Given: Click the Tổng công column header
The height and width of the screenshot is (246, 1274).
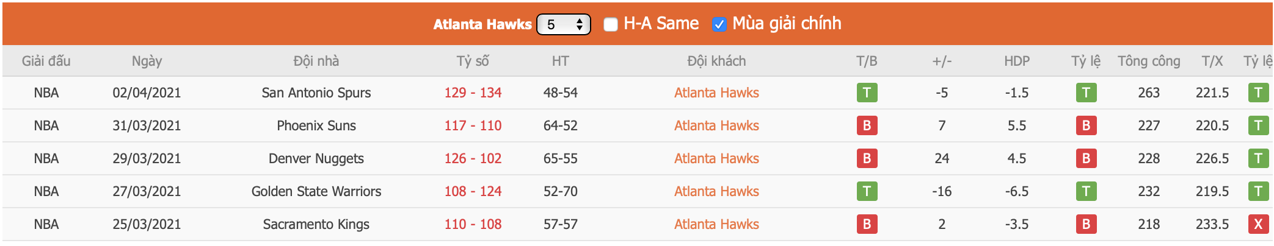Looking at the screenshot, I should click(x=1149, y=61).
